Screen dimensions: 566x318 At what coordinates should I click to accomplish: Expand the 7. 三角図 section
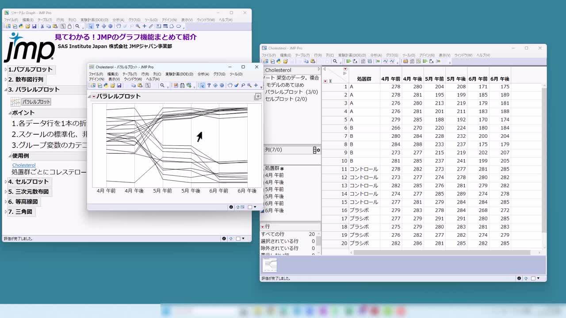[6, 212]
